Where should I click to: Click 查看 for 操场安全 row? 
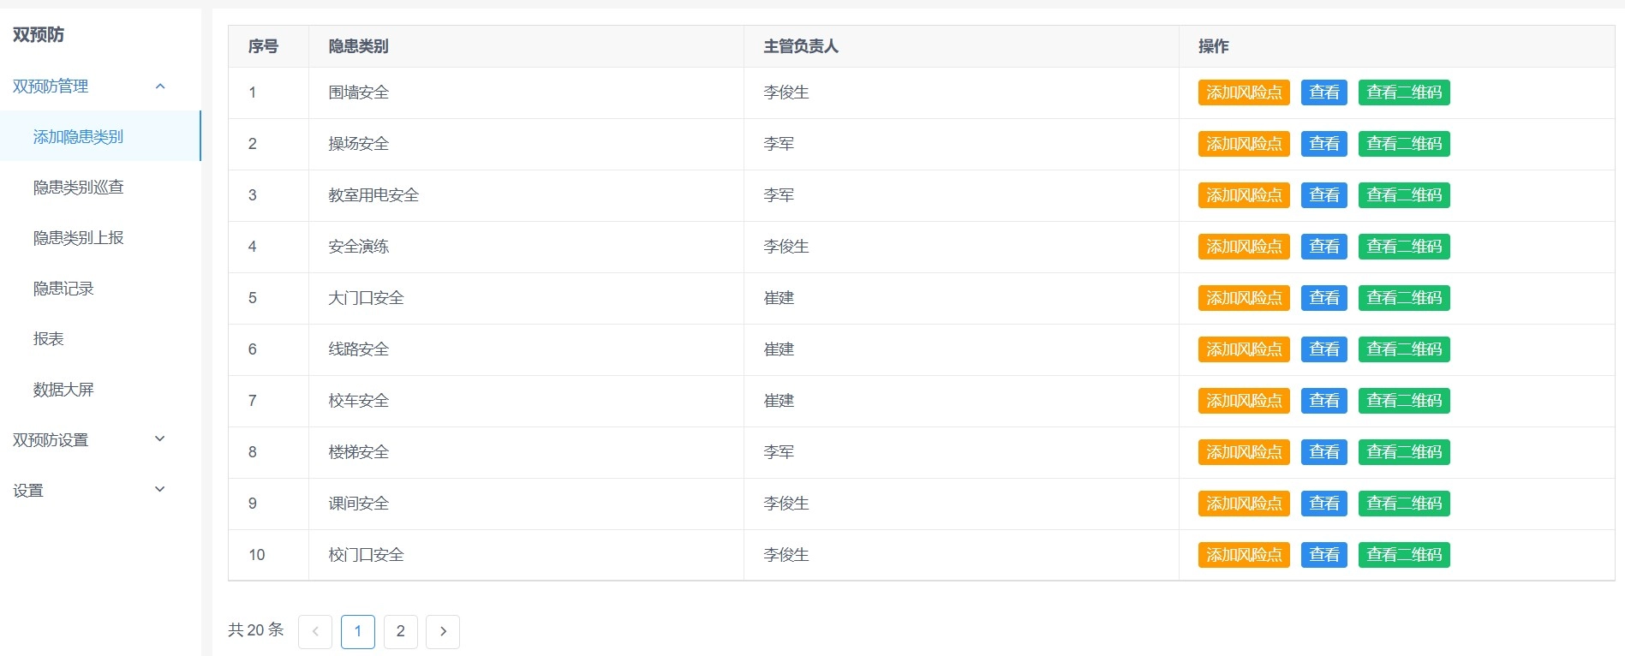click(1323, 144)
